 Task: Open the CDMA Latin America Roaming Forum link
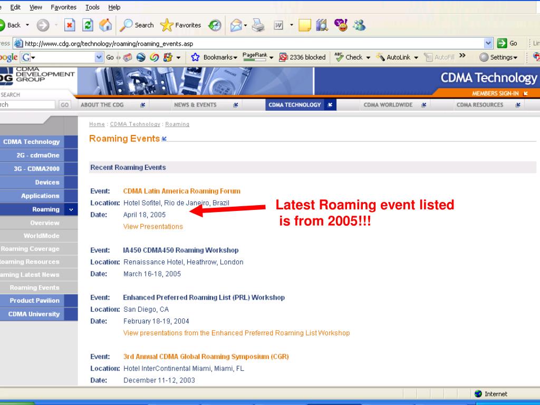[x=182, y=191]
